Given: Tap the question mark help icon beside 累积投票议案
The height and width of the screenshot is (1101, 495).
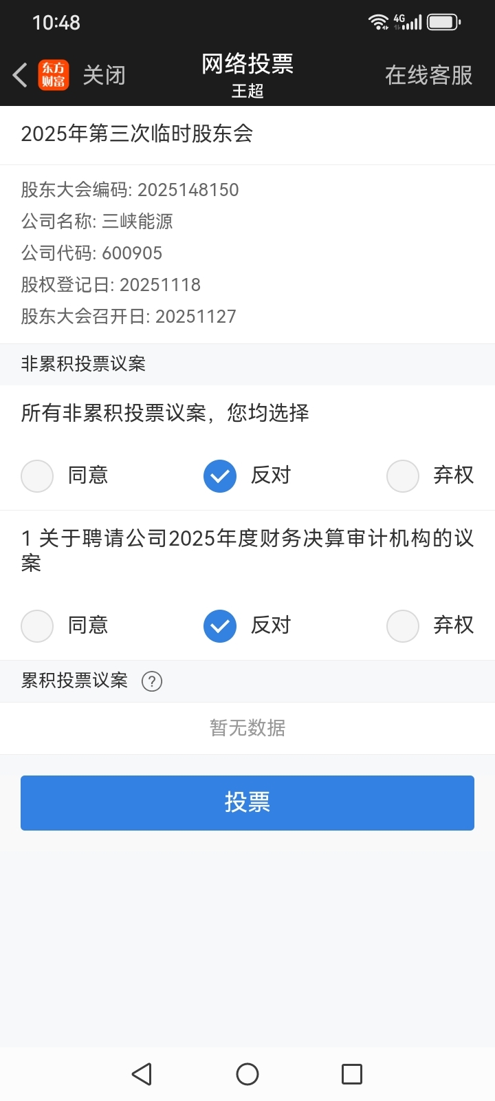Looking at the screenshot, I should click(x=152, y=681).
